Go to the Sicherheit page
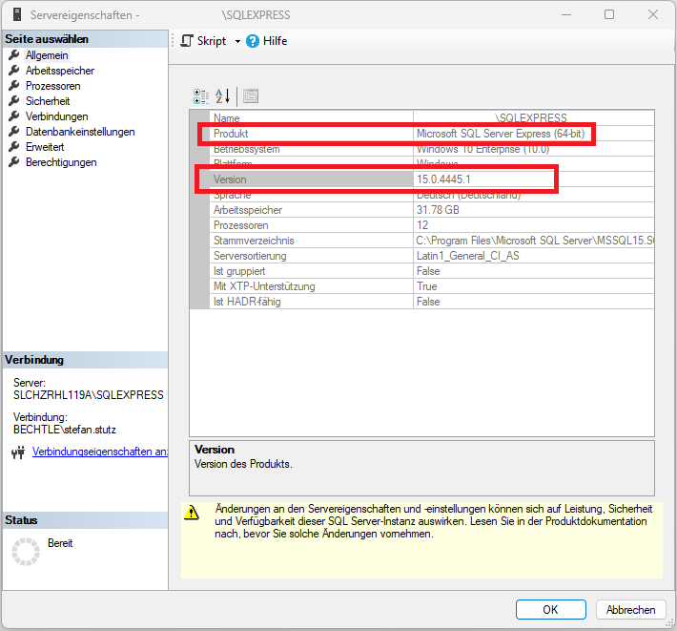This screenshot has height=631, width=677. click(47, 101)
